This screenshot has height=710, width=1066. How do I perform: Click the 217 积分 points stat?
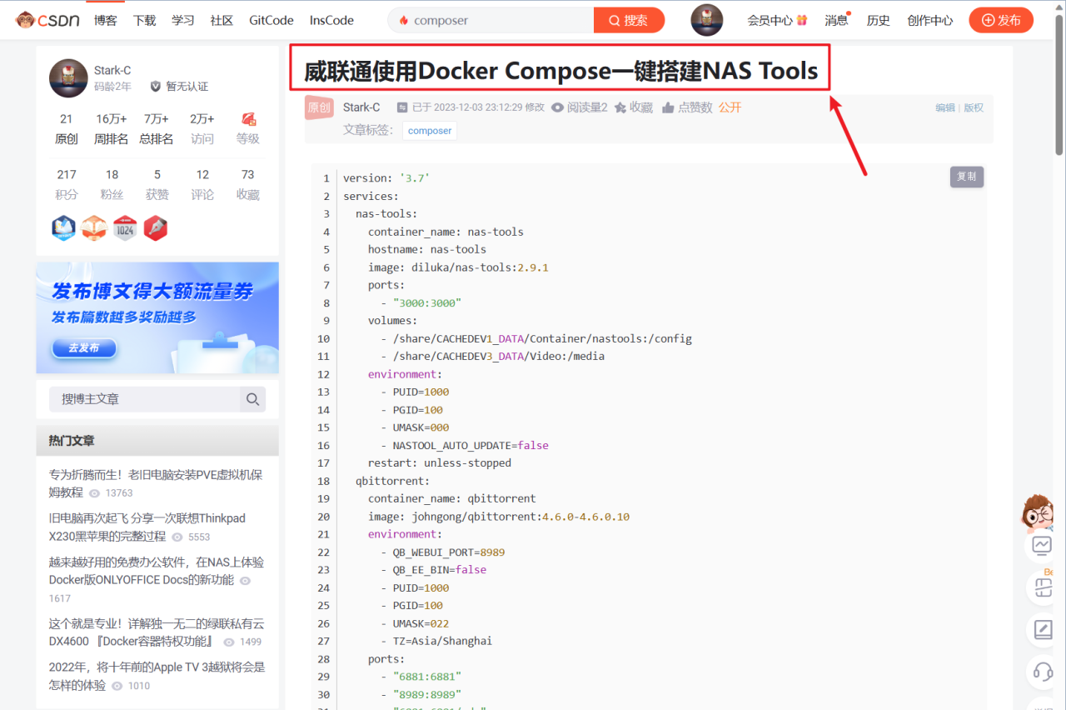coord(67,184)
